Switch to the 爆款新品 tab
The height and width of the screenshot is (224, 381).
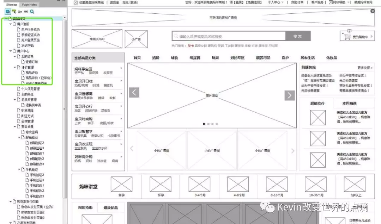click(110, 208)
